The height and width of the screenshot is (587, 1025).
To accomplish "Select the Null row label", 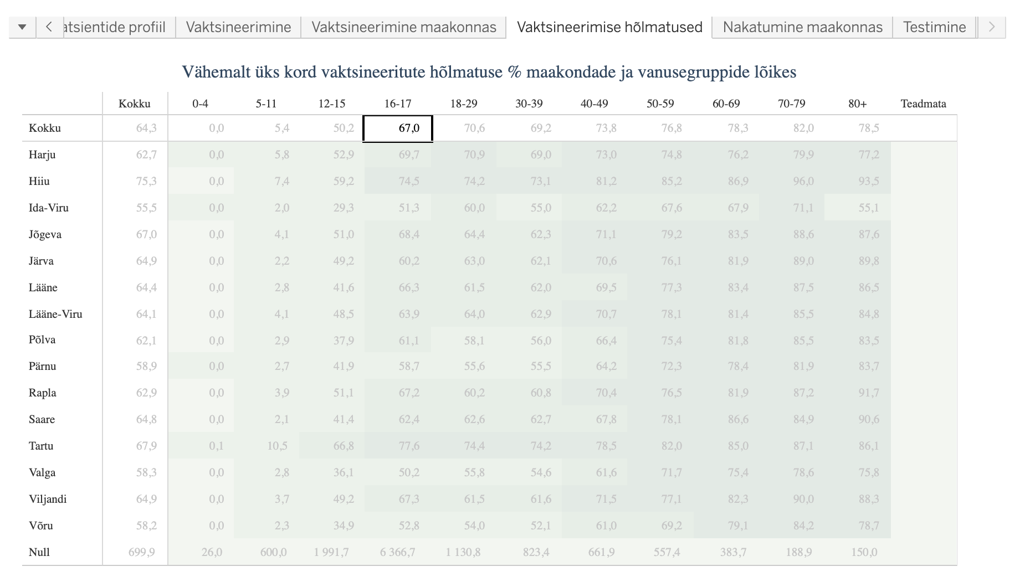I will (x=39, y=552).
